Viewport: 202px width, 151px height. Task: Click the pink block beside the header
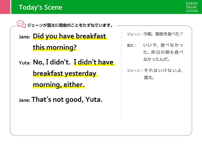pos(5,7)
